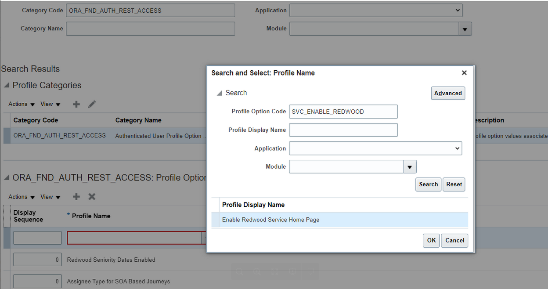Collapse the ORA_FND_AUTH_REST_ACCESS Profile Options section
Screen dimensions: 548x289
[7, 177]
